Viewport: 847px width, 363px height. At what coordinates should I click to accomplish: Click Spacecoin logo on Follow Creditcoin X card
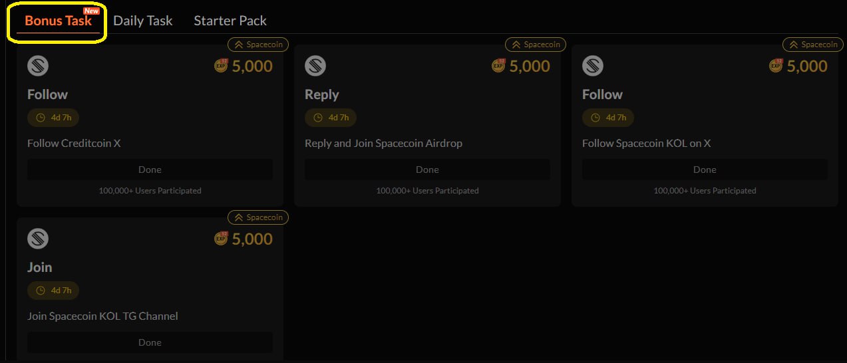[38, 66]
